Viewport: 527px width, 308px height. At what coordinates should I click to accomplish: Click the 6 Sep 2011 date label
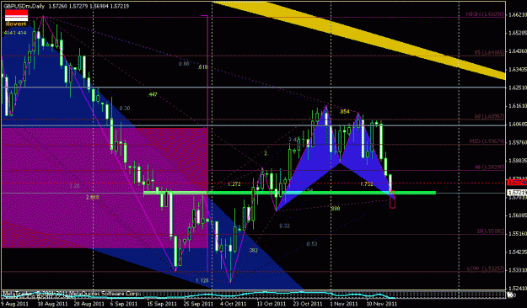point(123,304)
